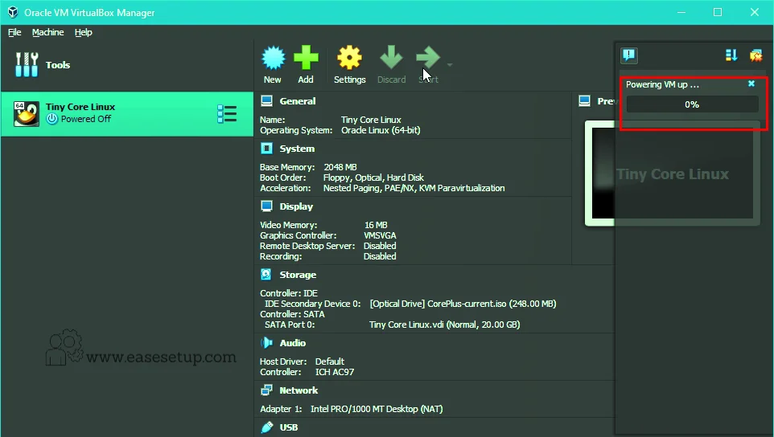
Task: Click the Display section monitor icon
Action: point(266,206)
